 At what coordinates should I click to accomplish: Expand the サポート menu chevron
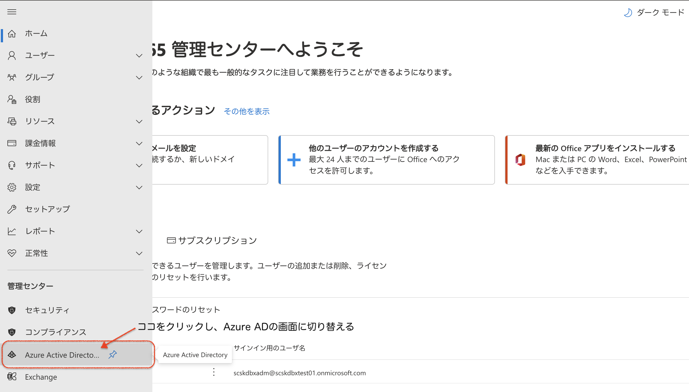(x=139, y=165)
